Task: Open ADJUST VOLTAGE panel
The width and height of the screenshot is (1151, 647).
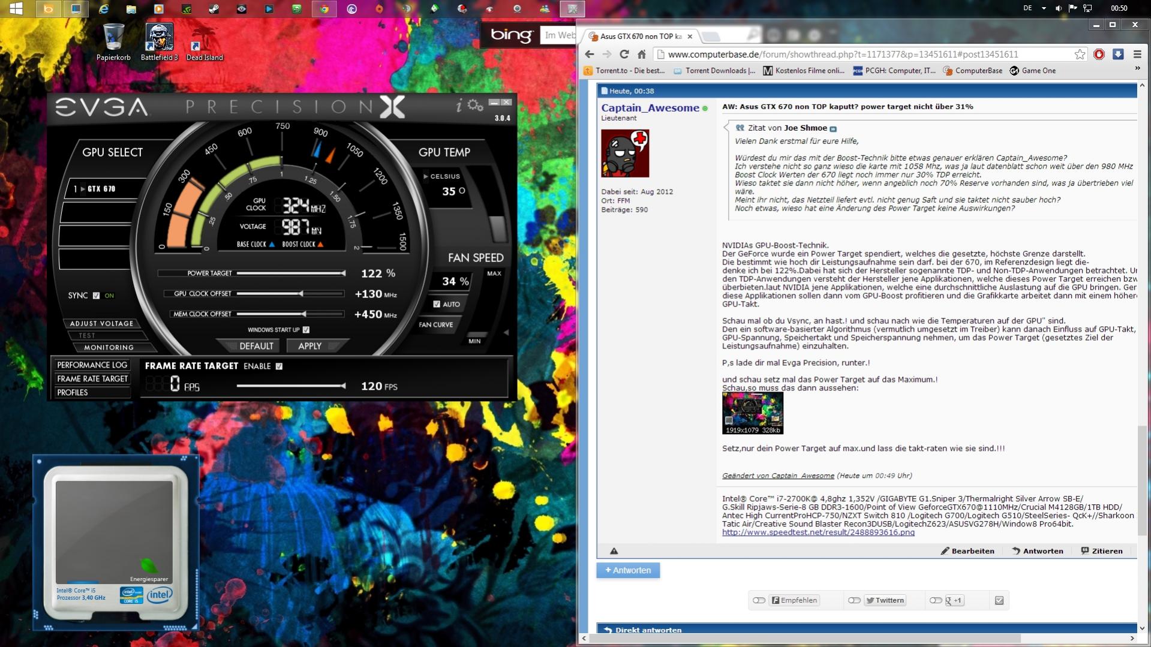Action: (x=101, y=324)
